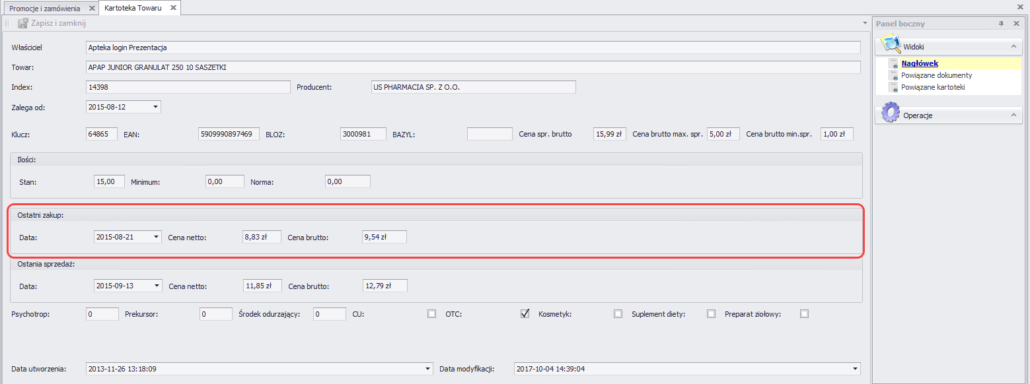Expand the Data modyfikacji dropdown
Viewport: 1030px width, 384px height.
pyautogui.click(x=856, y=369)
